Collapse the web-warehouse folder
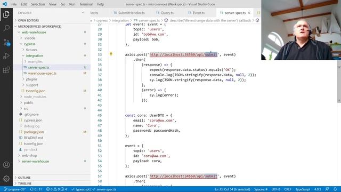Image resolution: width=341 pixels, height=192 pixels. [52, 32]
